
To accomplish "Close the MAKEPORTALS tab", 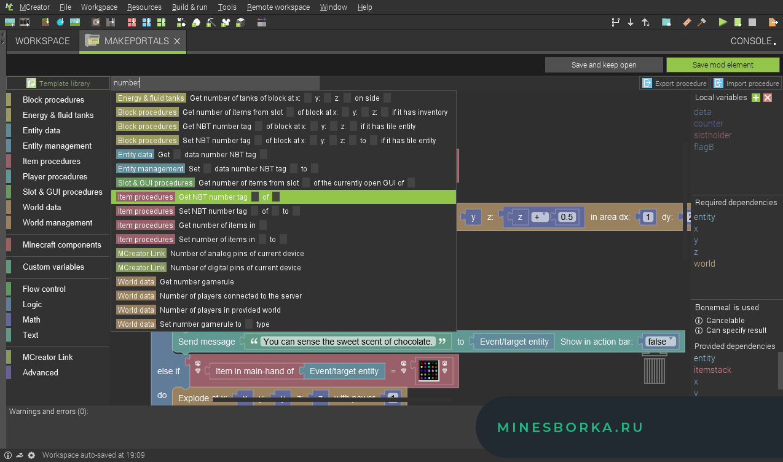I will pos(177,41).
